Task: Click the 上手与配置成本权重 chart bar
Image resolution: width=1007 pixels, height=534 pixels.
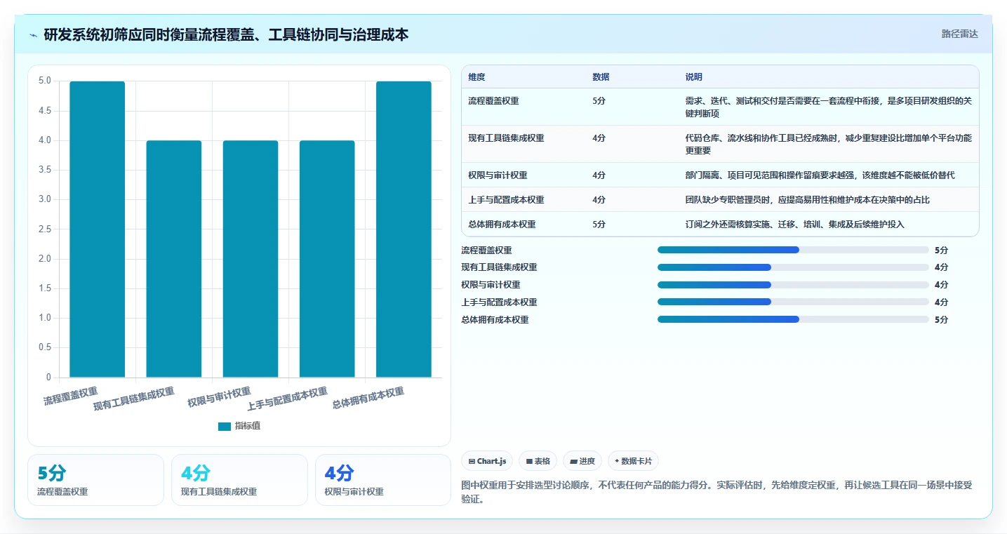Action: point(327,259)
